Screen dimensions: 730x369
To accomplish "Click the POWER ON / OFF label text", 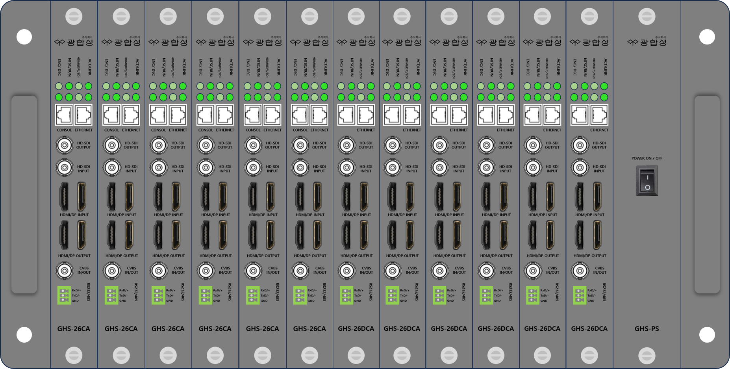I will pyautogui.click(x=647, y=158).
